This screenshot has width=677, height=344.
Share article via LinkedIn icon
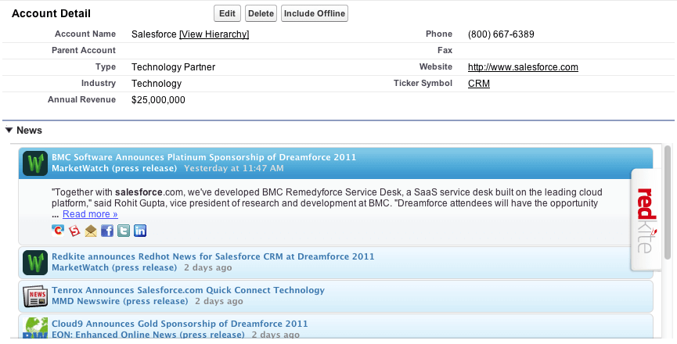tap(140, 231)
